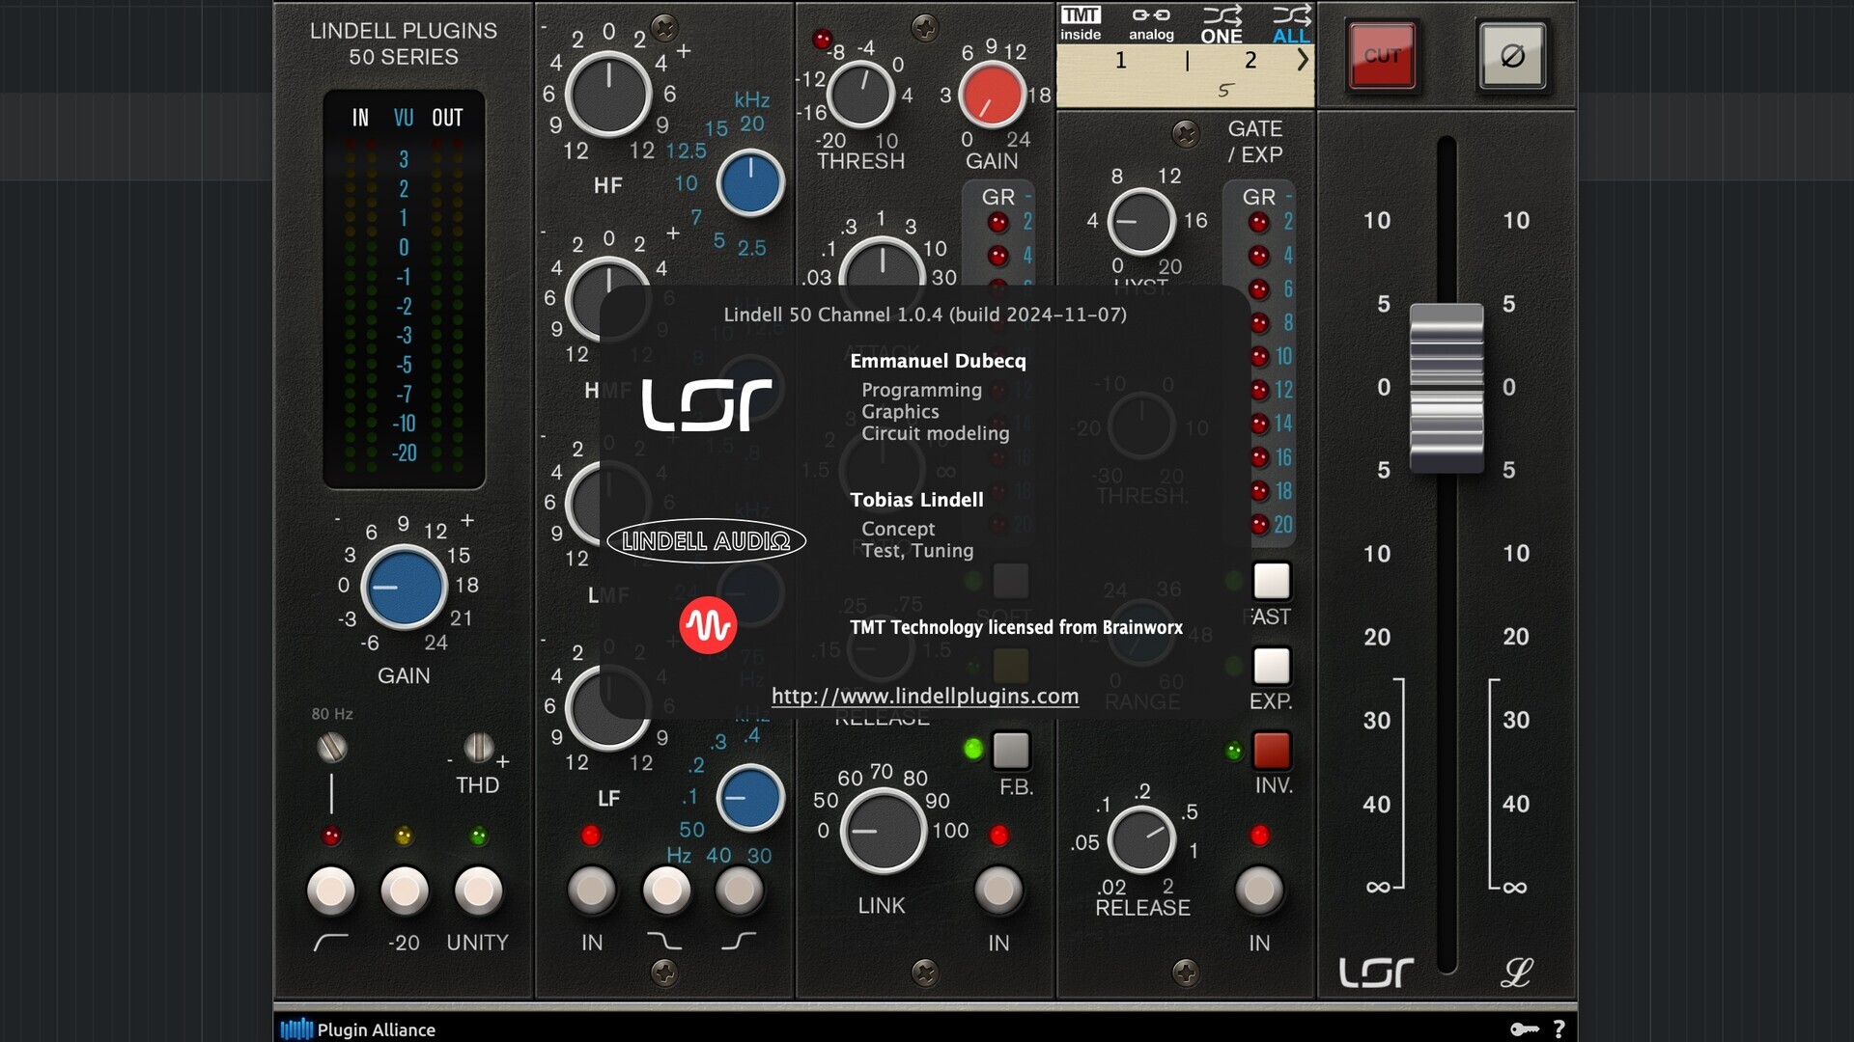Click the compressor LINK knob
Image resolution: width=1854 pixels, height=1042 pixels.
[x=883, y=832]
